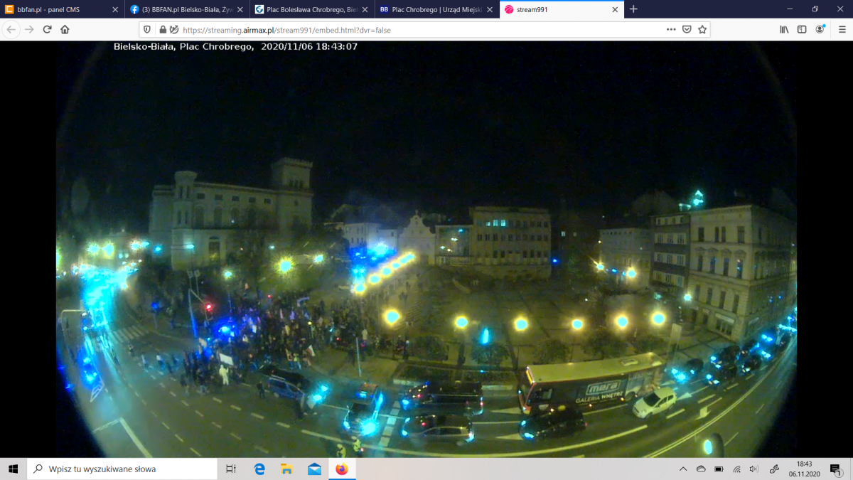853x480 pixels.
Task: Open the Mail app on taskbar
Action: 314,469
